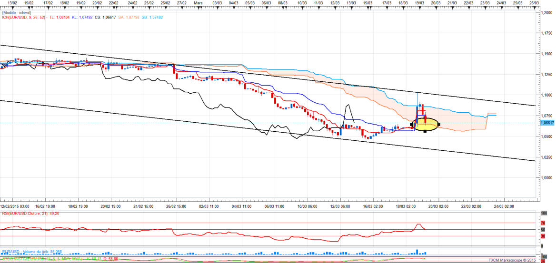Click the 1,0500 price axis label
557x263 pixels.
point(547,136)
